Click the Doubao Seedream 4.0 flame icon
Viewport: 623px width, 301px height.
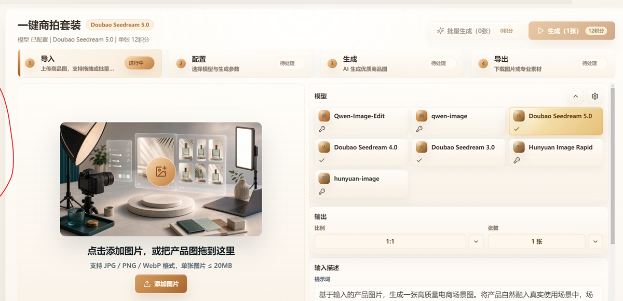pos(324,147)
